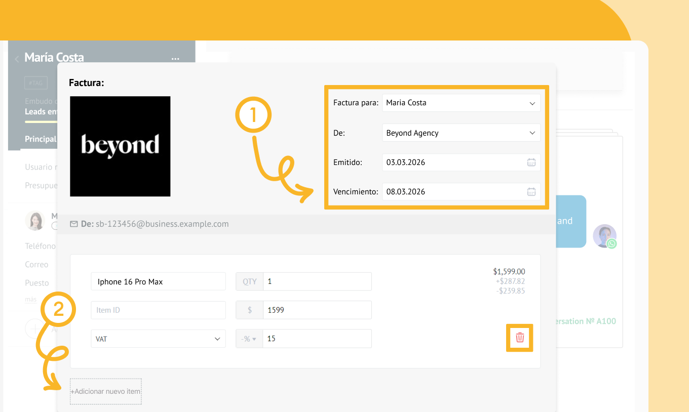
Task: Open calendar picker for Vencimiento date
Action: pos(531,192)
